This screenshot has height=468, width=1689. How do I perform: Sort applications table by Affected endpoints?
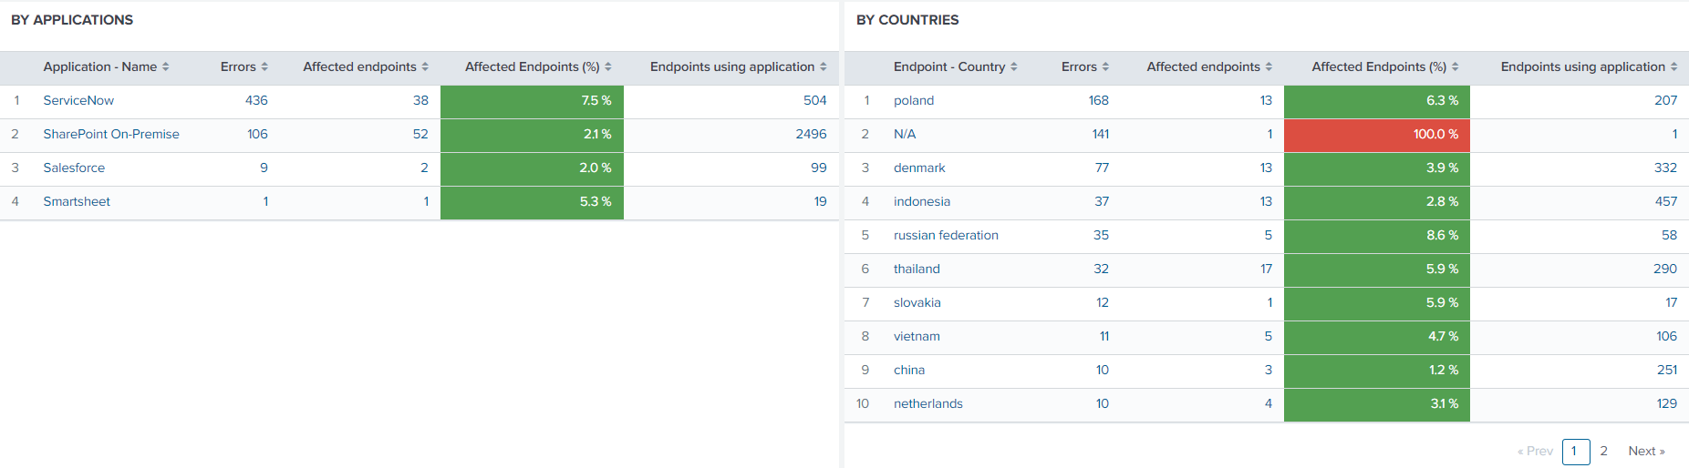[425, 67]
